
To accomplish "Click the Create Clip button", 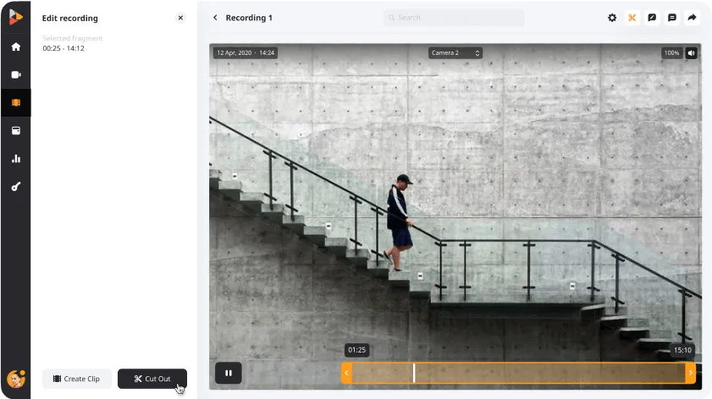I will click(77, 379).
